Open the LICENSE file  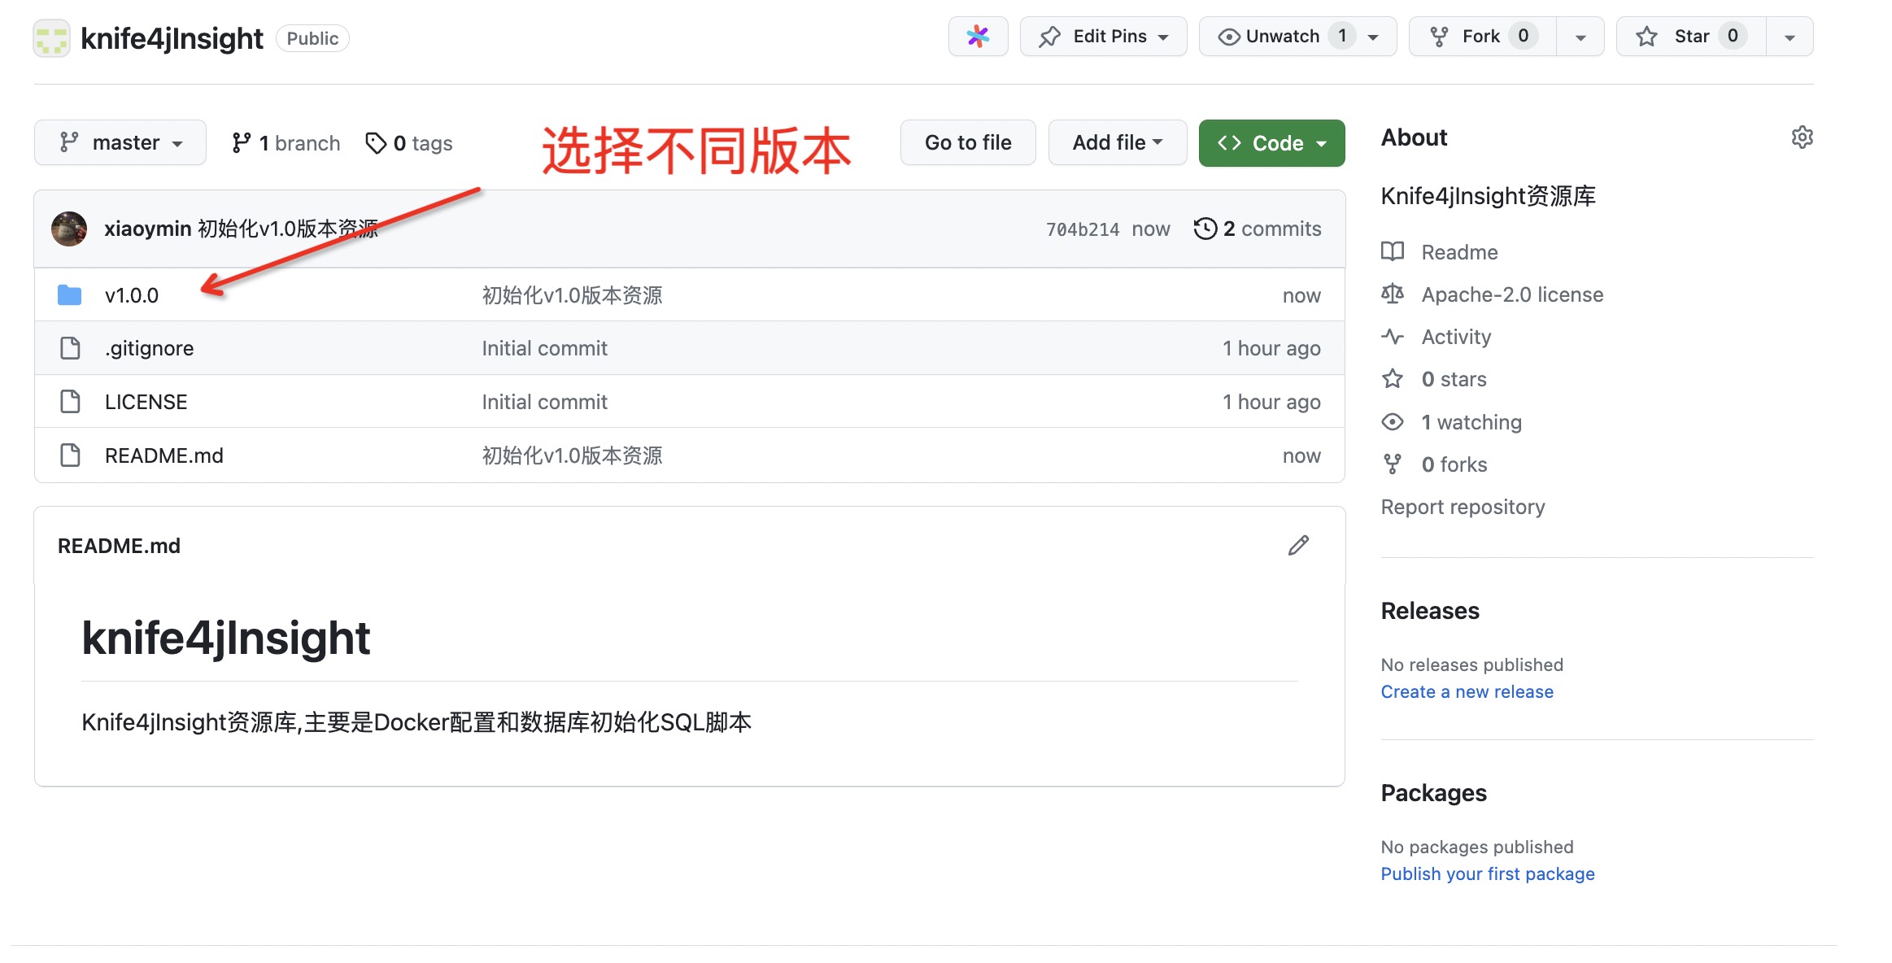(x=146, y=402)
